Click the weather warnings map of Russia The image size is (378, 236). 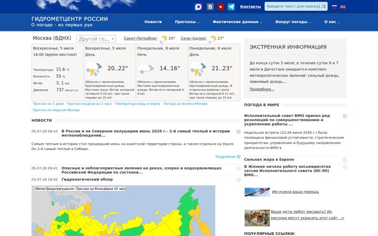tap(123, 211)
